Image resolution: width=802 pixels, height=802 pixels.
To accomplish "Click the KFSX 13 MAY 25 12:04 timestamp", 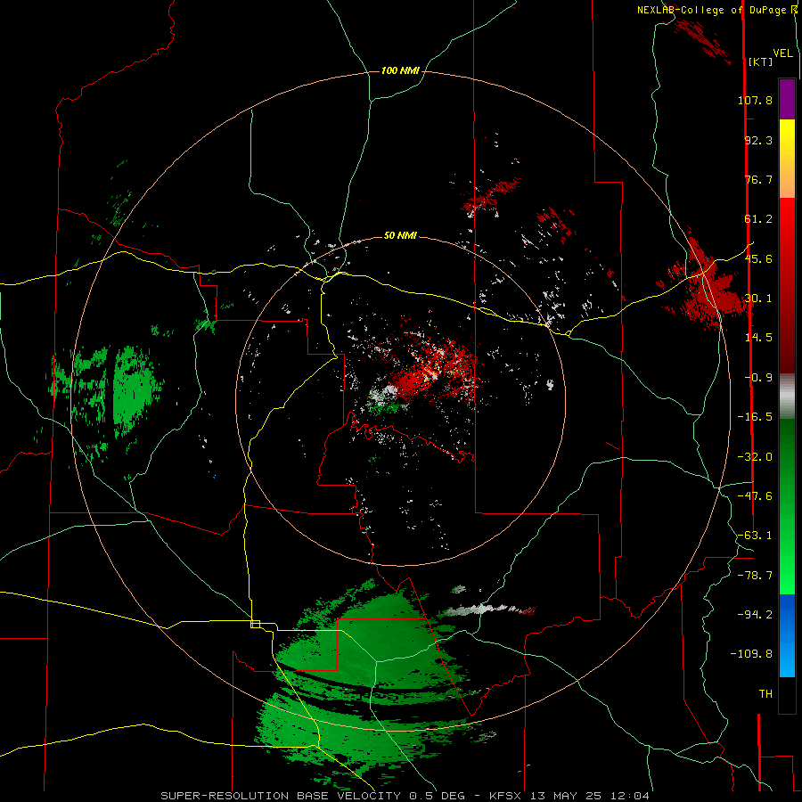I will [x=569, y=796].
